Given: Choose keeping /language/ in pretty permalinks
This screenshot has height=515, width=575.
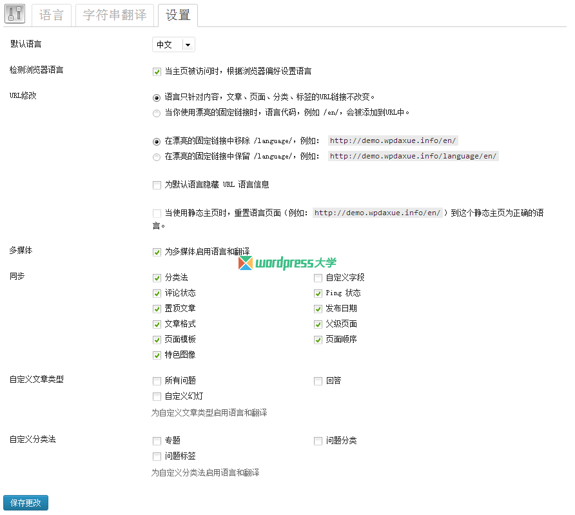Looking at the screenshot, I should tap(155, 157).
